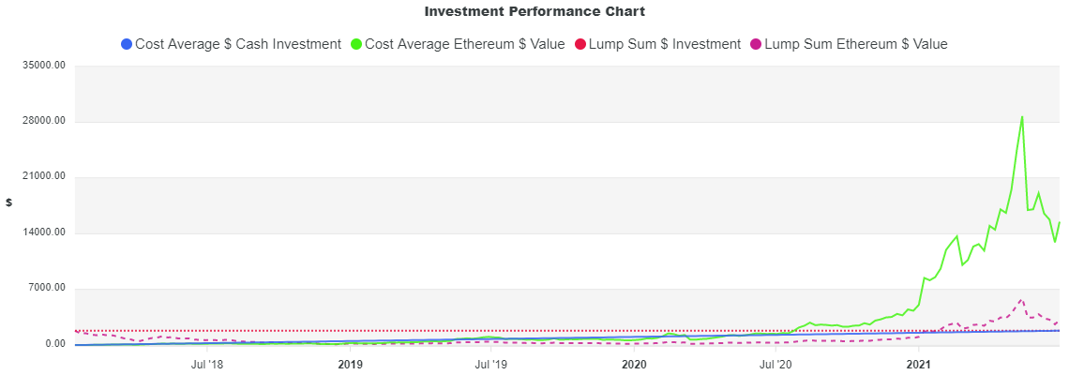Click the magenta dashed line's peak in 2021
The height and width of the screenshot is (375, 1069).
pos(1021,300)
